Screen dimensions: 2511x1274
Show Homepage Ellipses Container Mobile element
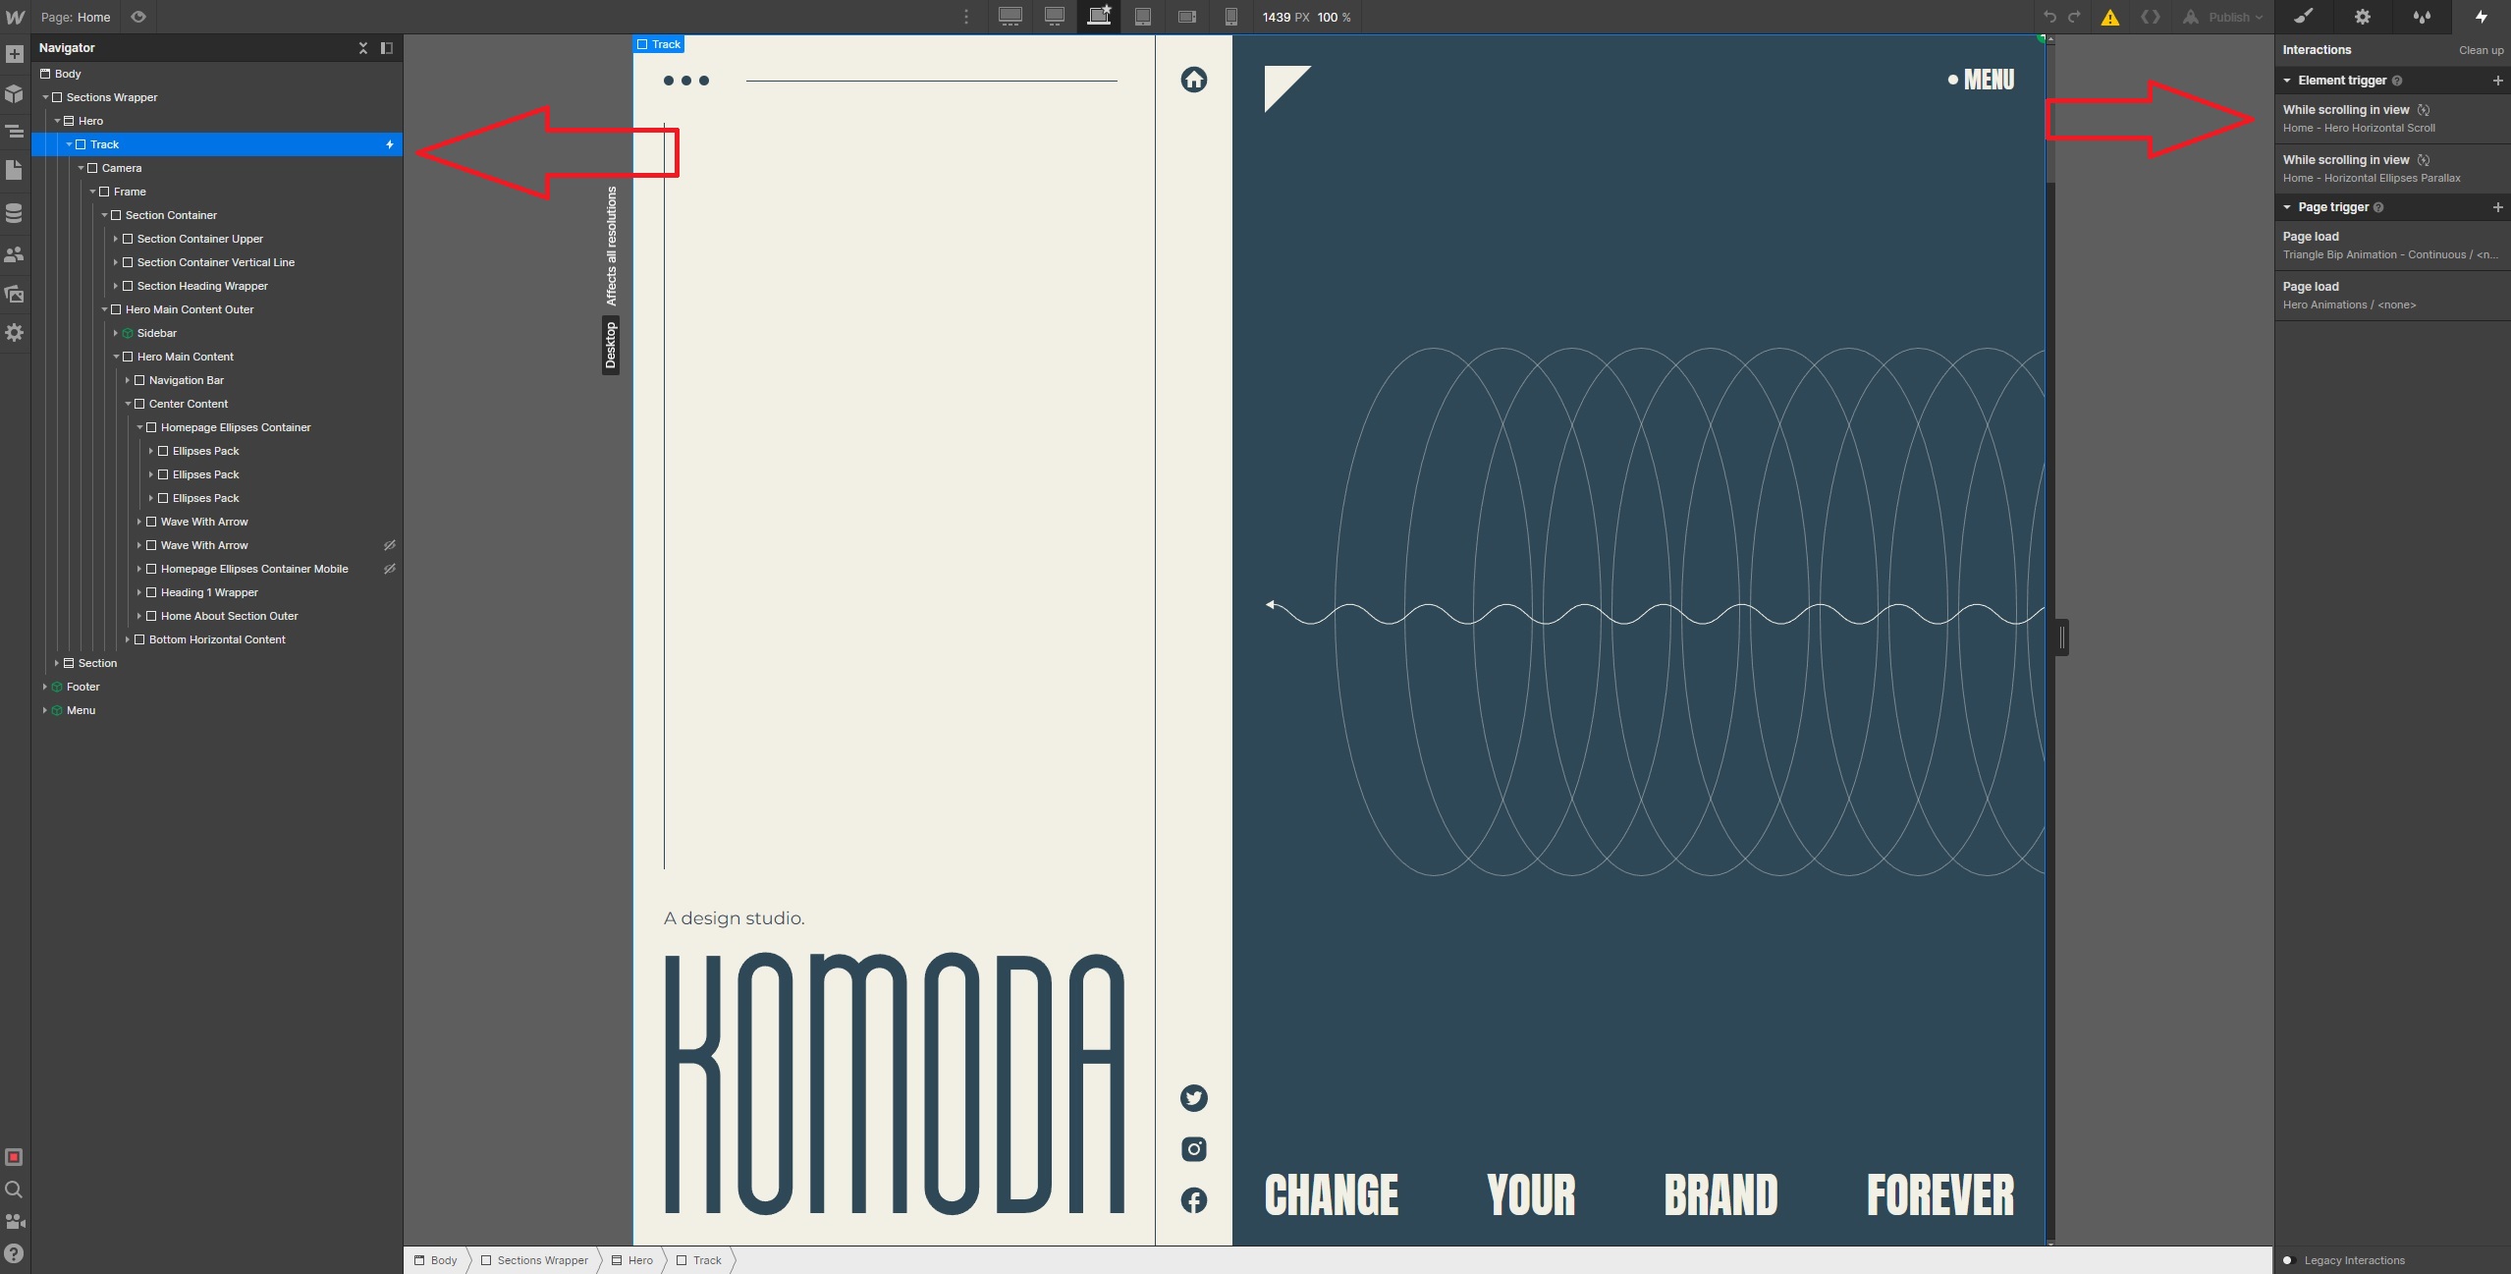coord(390,569)
